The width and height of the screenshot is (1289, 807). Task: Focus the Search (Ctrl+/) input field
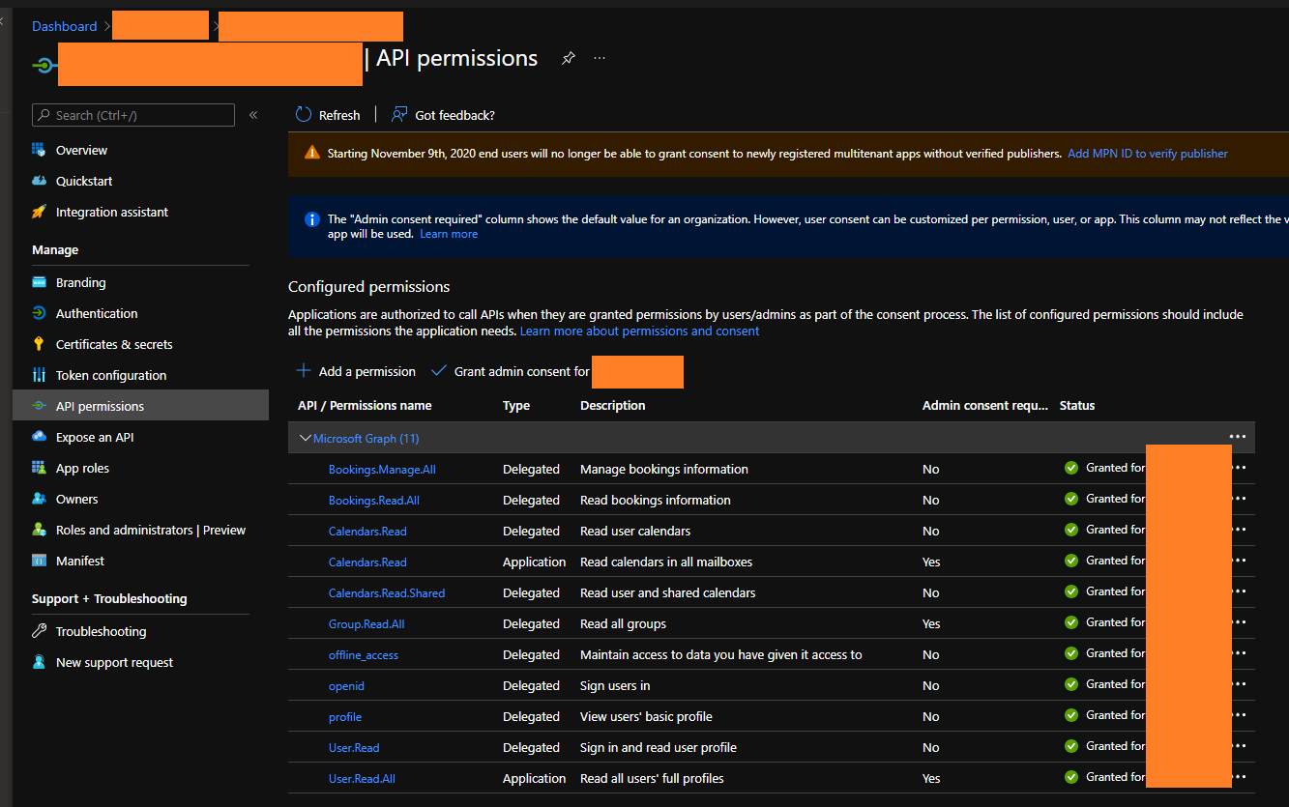(133, 115)
